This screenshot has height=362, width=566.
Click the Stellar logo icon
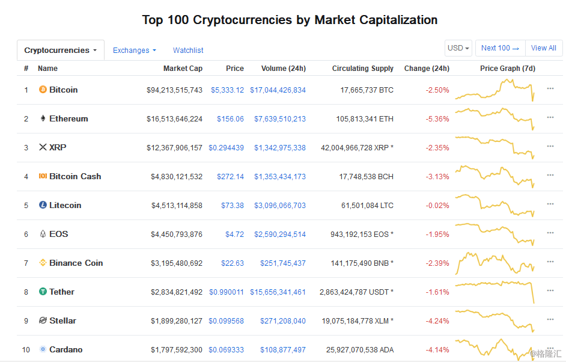[43, 321]
